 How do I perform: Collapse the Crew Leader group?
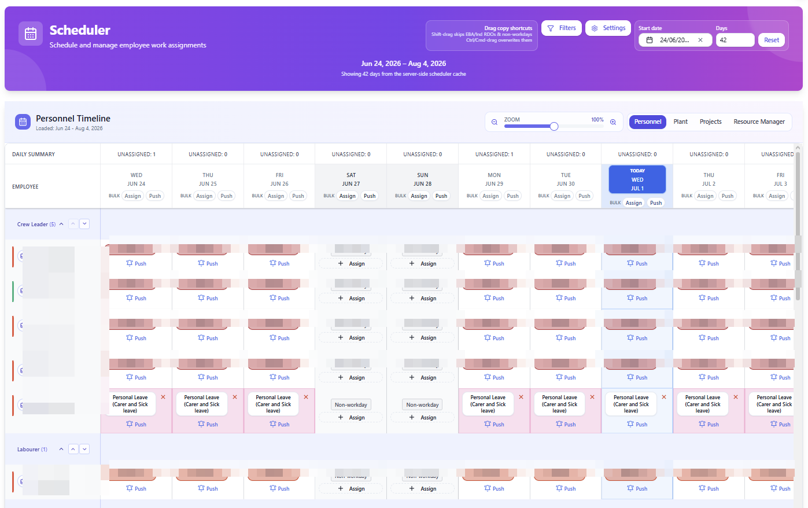coord(61,224)
